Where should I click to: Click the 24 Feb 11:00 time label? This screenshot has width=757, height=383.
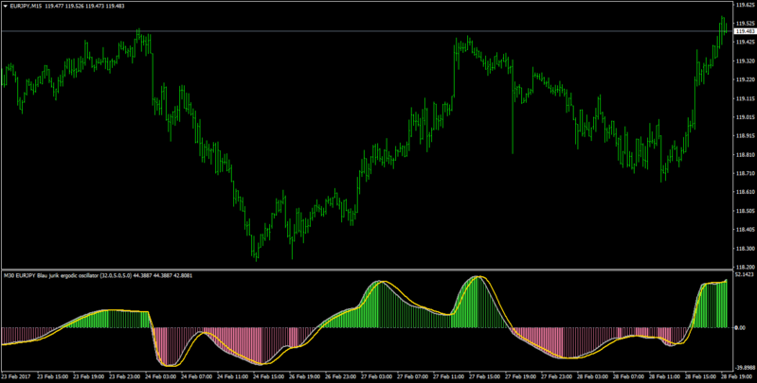click(233, 376)
